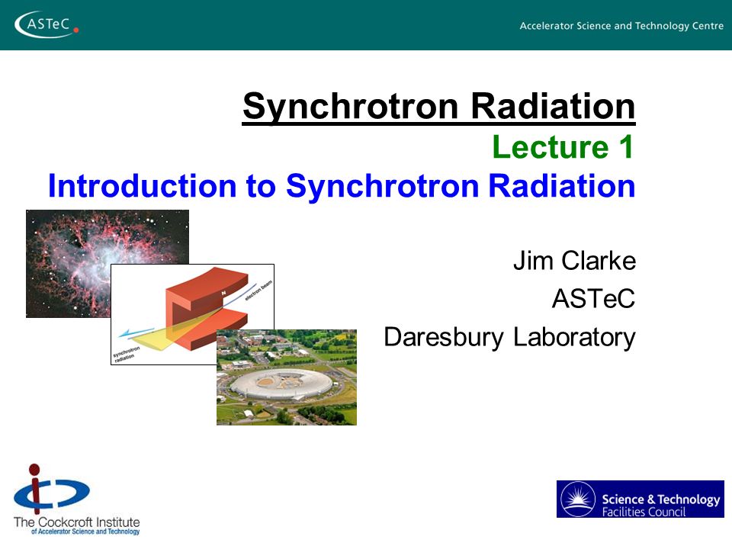Screen dimensions: 732x549
Task: Click 'of Accelerator Science and Technology' tagline
Action: [85, 531]
